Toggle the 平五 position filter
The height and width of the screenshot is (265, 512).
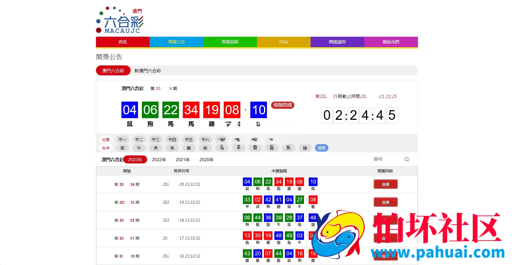coord(189,140)
